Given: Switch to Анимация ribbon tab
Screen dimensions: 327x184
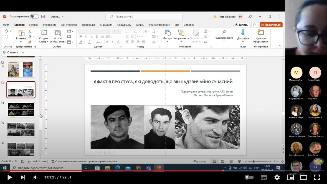Looking at the screenshot, I should coord(106,25).
